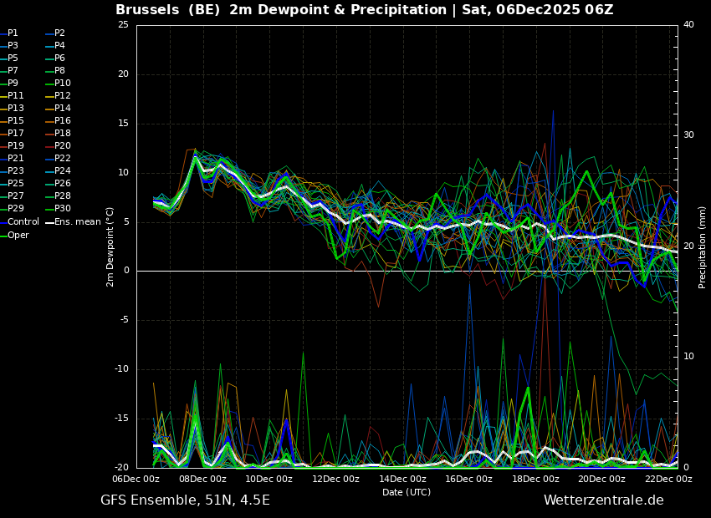Click the 2m Dewpoint (°C) axis label
The image size is (711, 518).
pyautogui.click(x=110, y=246)
